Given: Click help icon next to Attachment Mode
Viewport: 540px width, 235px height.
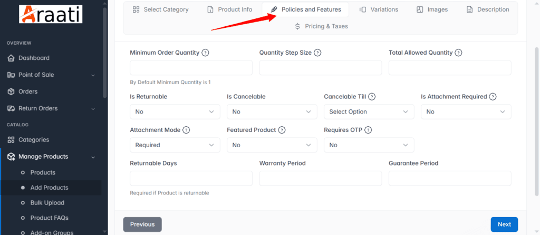Looking at the screenshot, I should 186,130.
